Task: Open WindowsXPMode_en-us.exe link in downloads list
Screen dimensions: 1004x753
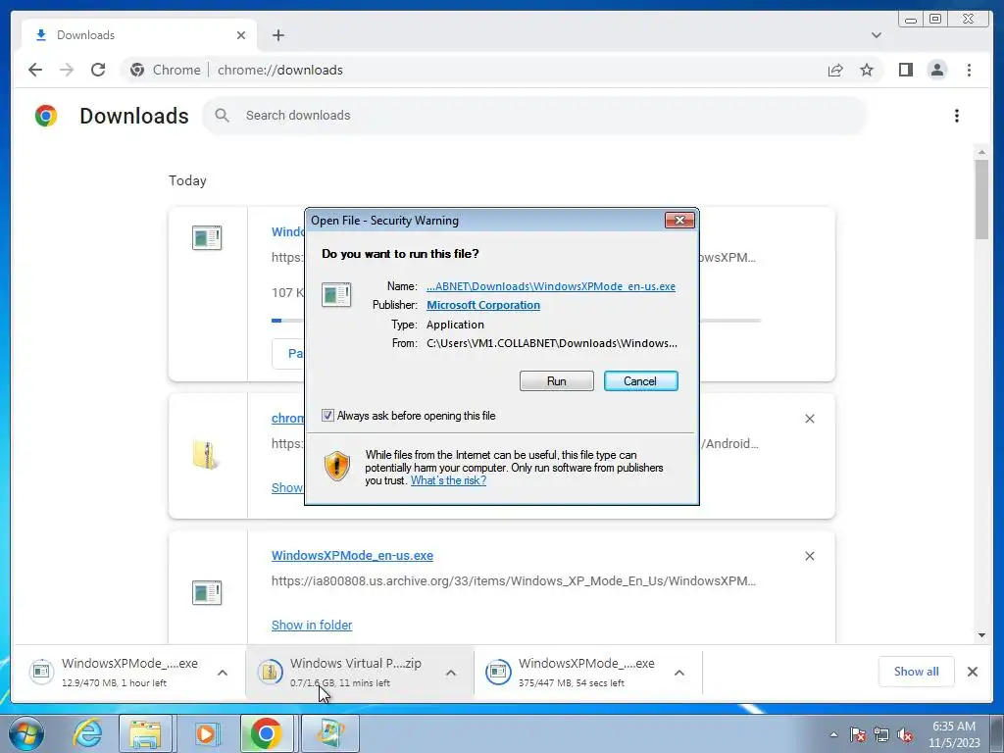Action: point(352,556)
